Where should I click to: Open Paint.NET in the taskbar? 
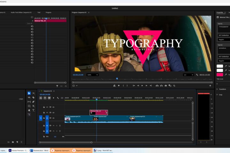point(103,150)
